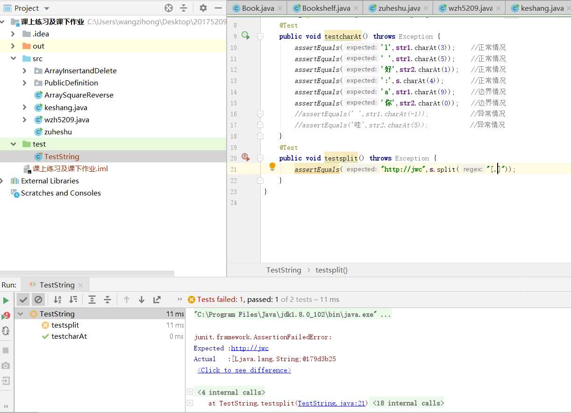571x413 pixels.
Task: Click the run gutter icon beside testsplit
Action: pyautogui.click(x=245, y=158)
